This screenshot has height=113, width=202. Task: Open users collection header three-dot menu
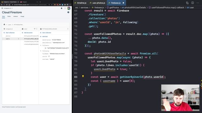click(37, 29)
